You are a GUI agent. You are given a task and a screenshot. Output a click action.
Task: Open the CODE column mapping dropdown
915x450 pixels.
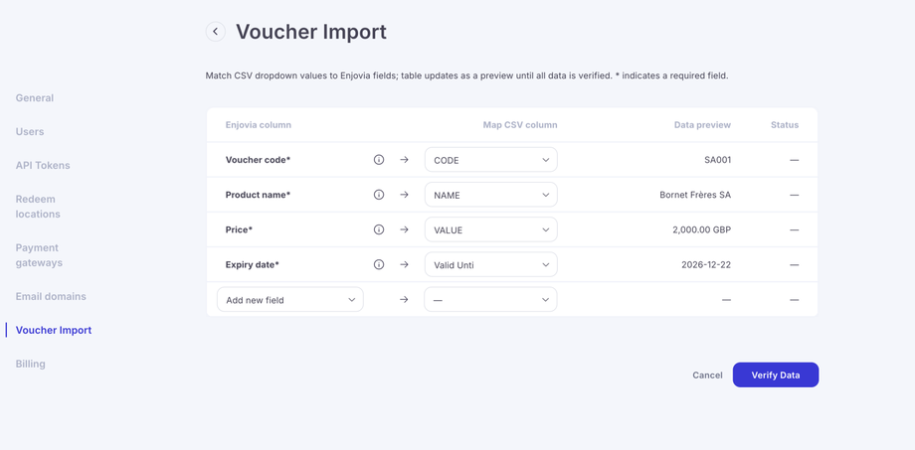(490, 160)
